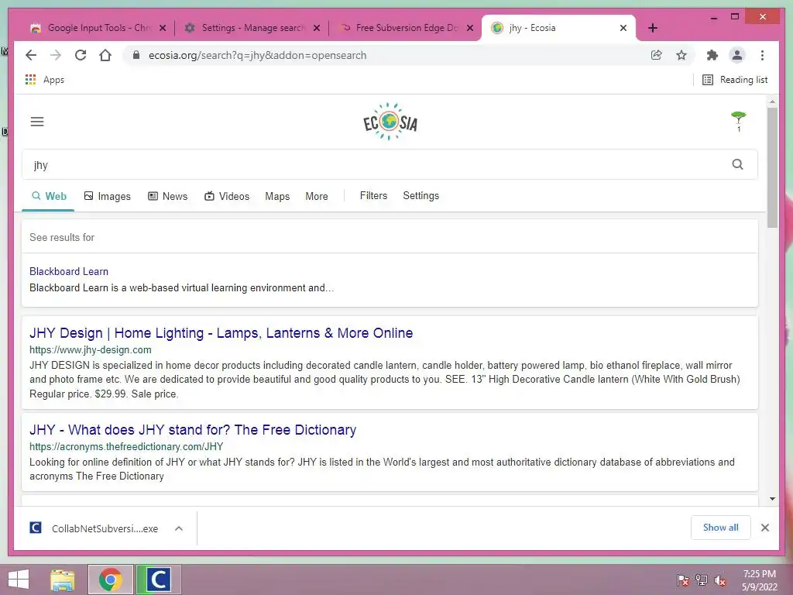Click the acronyms.thefreedictionary.com URL
Screen dimensions: 793x595
click(x=126, y=446)
